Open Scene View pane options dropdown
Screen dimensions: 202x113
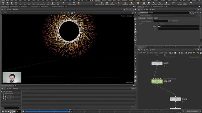136,7
